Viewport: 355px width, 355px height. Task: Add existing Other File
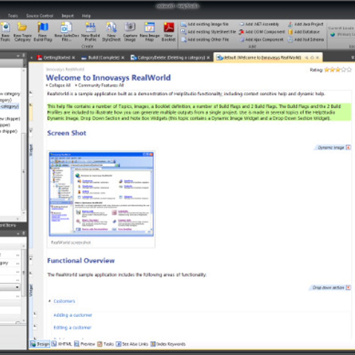pos(205,39)
